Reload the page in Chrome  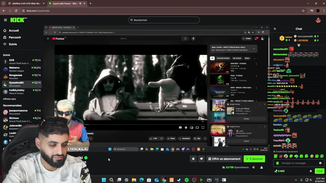(x=16, y=11)
